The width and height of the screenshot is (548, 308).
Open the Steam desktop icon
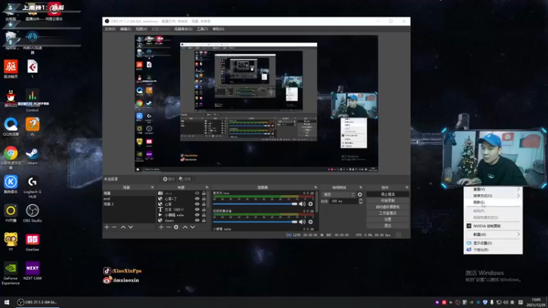(32, 156)
